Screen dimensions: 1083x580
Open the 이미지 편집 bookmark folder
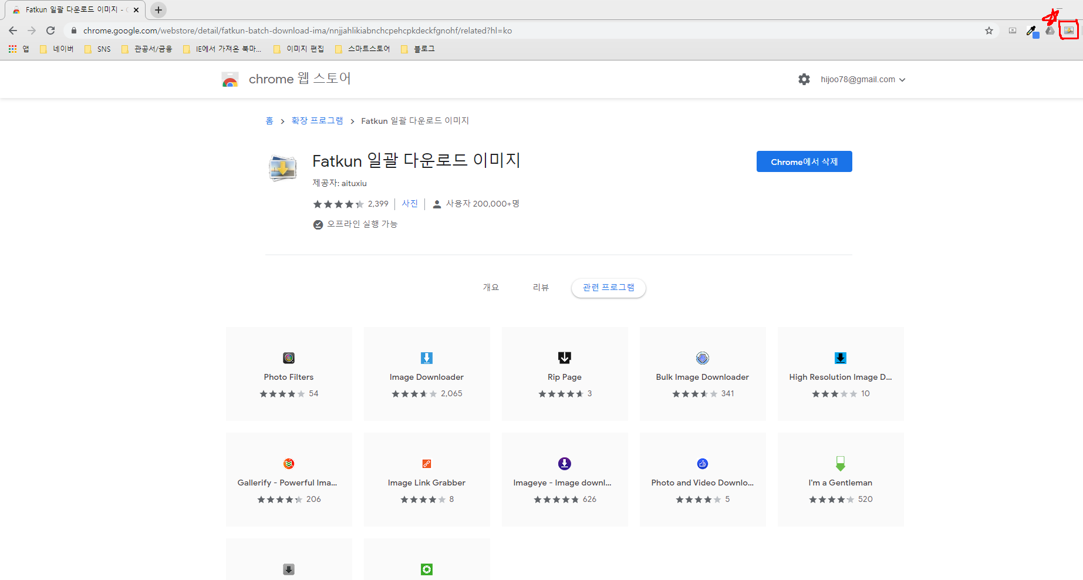tap(299, 49)
